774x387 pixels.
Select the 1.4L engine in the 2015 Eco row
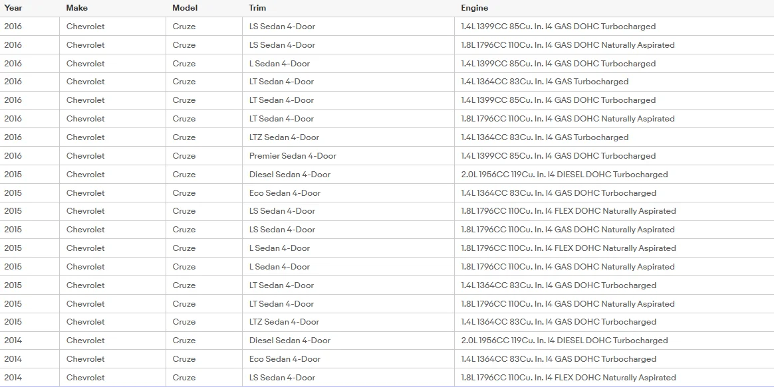(559, 193)
